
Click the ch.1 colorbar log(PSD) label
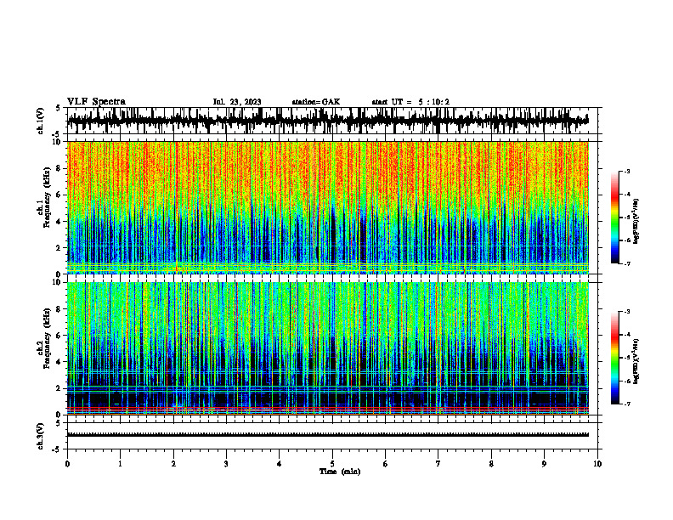[x=636, y=221]
